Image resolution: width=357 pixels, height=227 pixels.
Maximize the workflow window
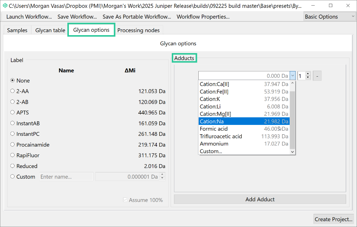(330, 6)
